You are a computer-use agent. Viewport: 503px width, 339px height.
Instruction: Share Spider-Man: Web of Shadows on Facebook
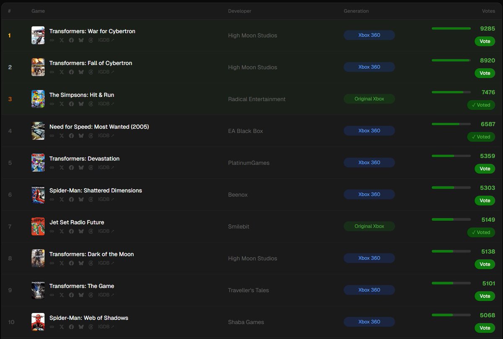coord(71,327)
